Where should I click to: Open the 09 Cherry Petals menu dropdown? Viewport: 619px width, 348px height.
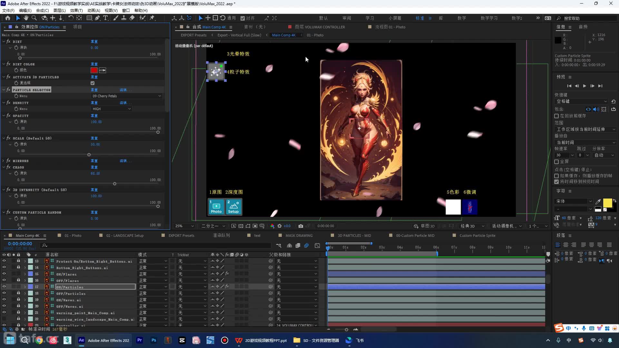127,96
